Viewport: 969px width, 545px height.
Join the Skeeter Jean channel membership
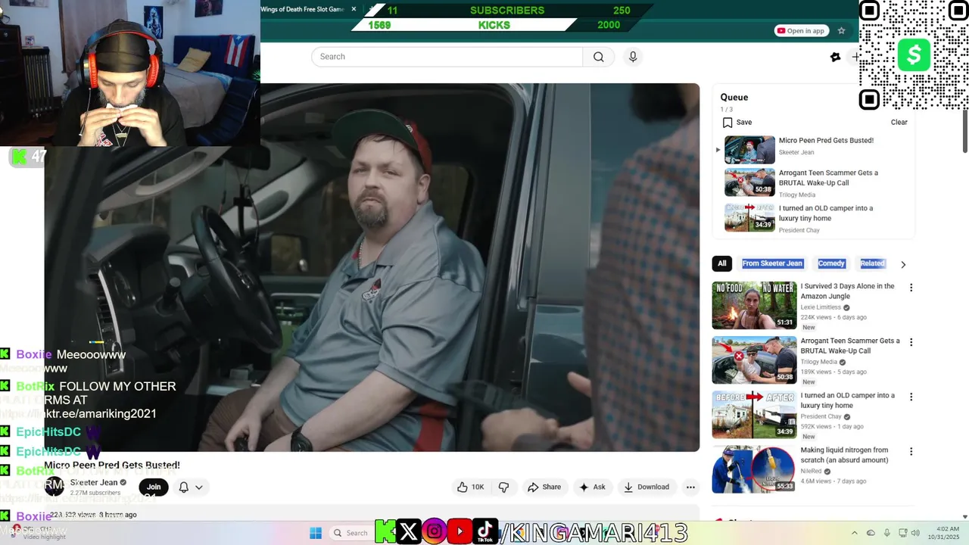tap(154, 487)
